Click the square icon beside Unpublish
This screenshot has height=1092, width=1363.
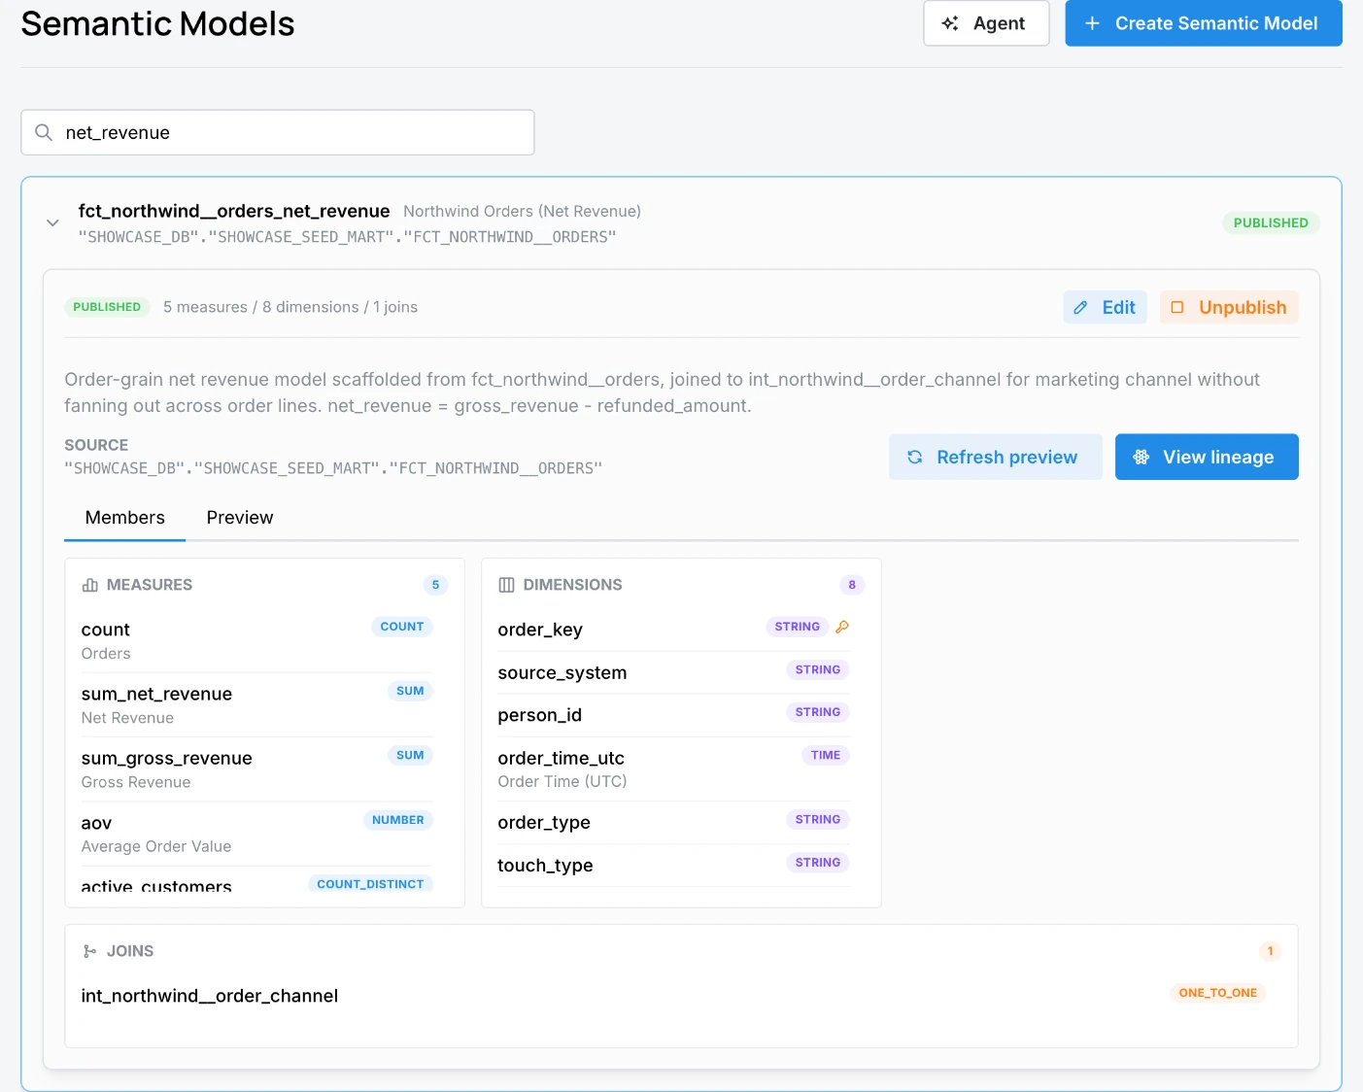tap(1177, 307)
